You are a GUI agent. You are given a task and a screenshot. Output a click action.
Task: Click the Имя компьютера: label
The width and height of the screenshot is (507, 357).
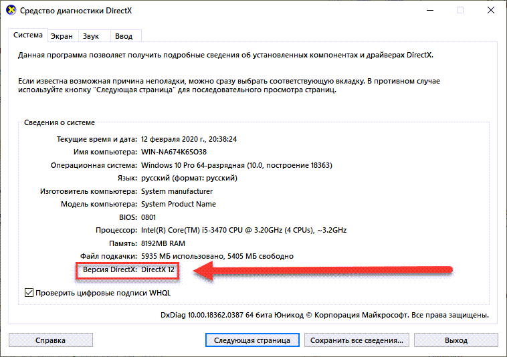click(x=106, y=152)
